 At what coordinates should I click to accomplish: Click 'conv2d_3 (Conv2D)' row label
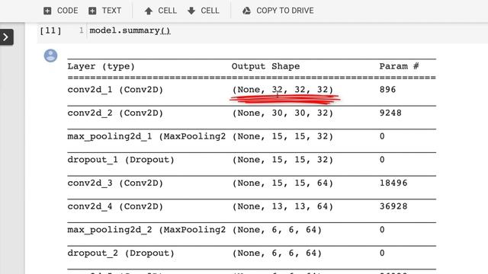115,183
